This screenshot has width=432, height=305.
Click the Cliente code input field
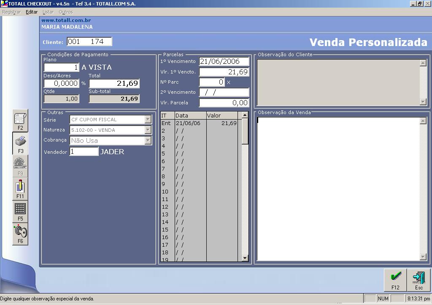click(89, 42)
